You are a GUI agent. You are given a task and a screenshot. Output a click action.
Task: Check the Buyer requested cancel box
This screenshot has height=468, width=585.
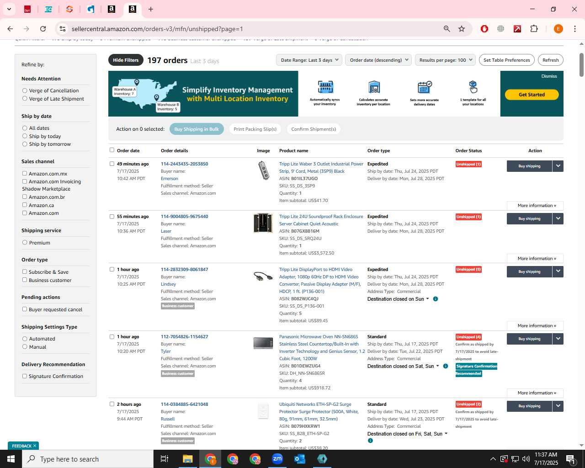25,309
